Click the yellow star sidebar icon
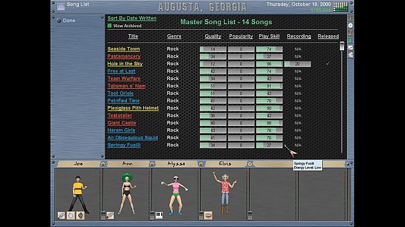Screen dimensions: 405x227 [350, 55]
